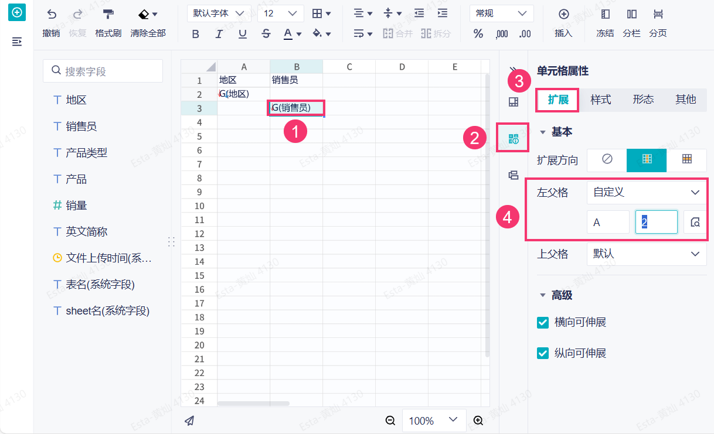Open the 左父格 dropdown showing 自定义
The width and height of the screenshot is (714, 434).
click(647, 192)
